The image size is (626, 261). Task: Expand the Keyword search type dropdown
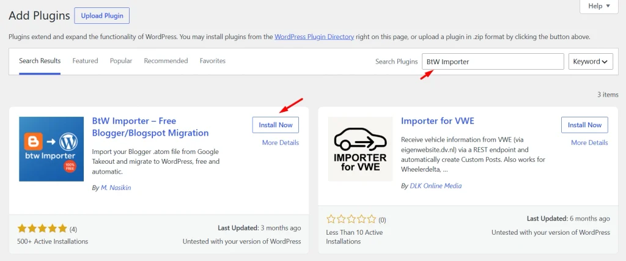pos(591,62)
